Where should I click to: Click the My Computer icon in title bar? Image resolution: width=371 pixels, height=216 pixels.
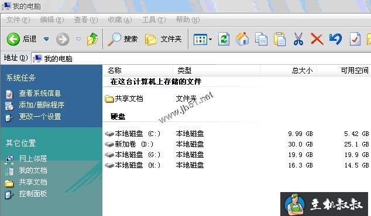6,6
